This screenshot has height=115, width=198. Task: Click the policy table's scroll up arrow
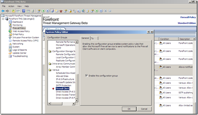click(x=194, y=39)
